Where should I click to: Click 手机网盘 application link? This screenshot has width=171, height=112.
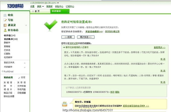click(x=21, y=89)
